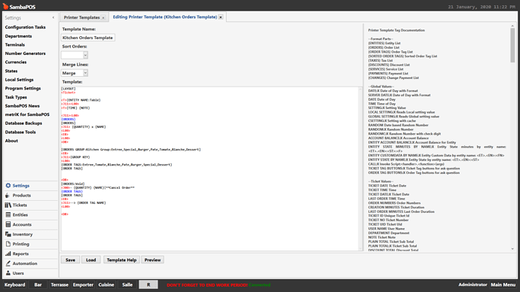
Task: Edit the Template Name input field
Action: click(88, 38)
